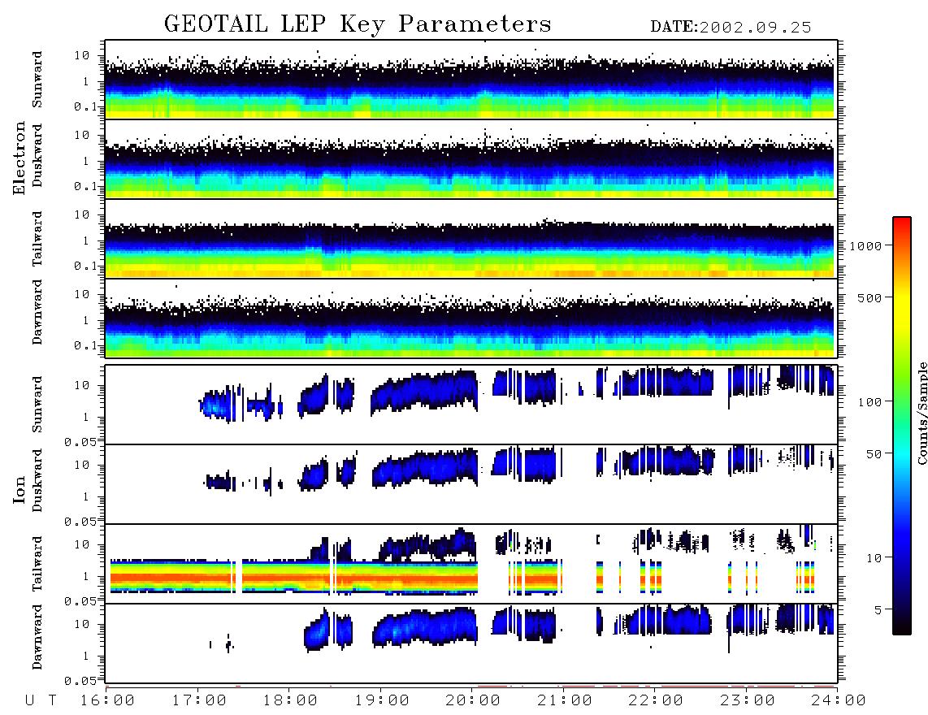The image size is (928, 715).
Task: Click the 1000 colorbar tick value
Action: point(865,245)
